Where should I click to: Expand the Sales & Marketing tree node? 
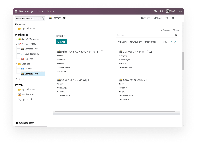point(16,39)
